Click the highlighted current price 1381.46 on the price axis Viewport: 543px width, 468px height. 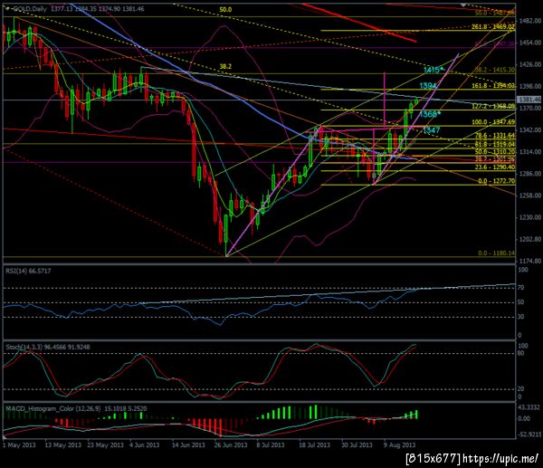tap(529, 100)
